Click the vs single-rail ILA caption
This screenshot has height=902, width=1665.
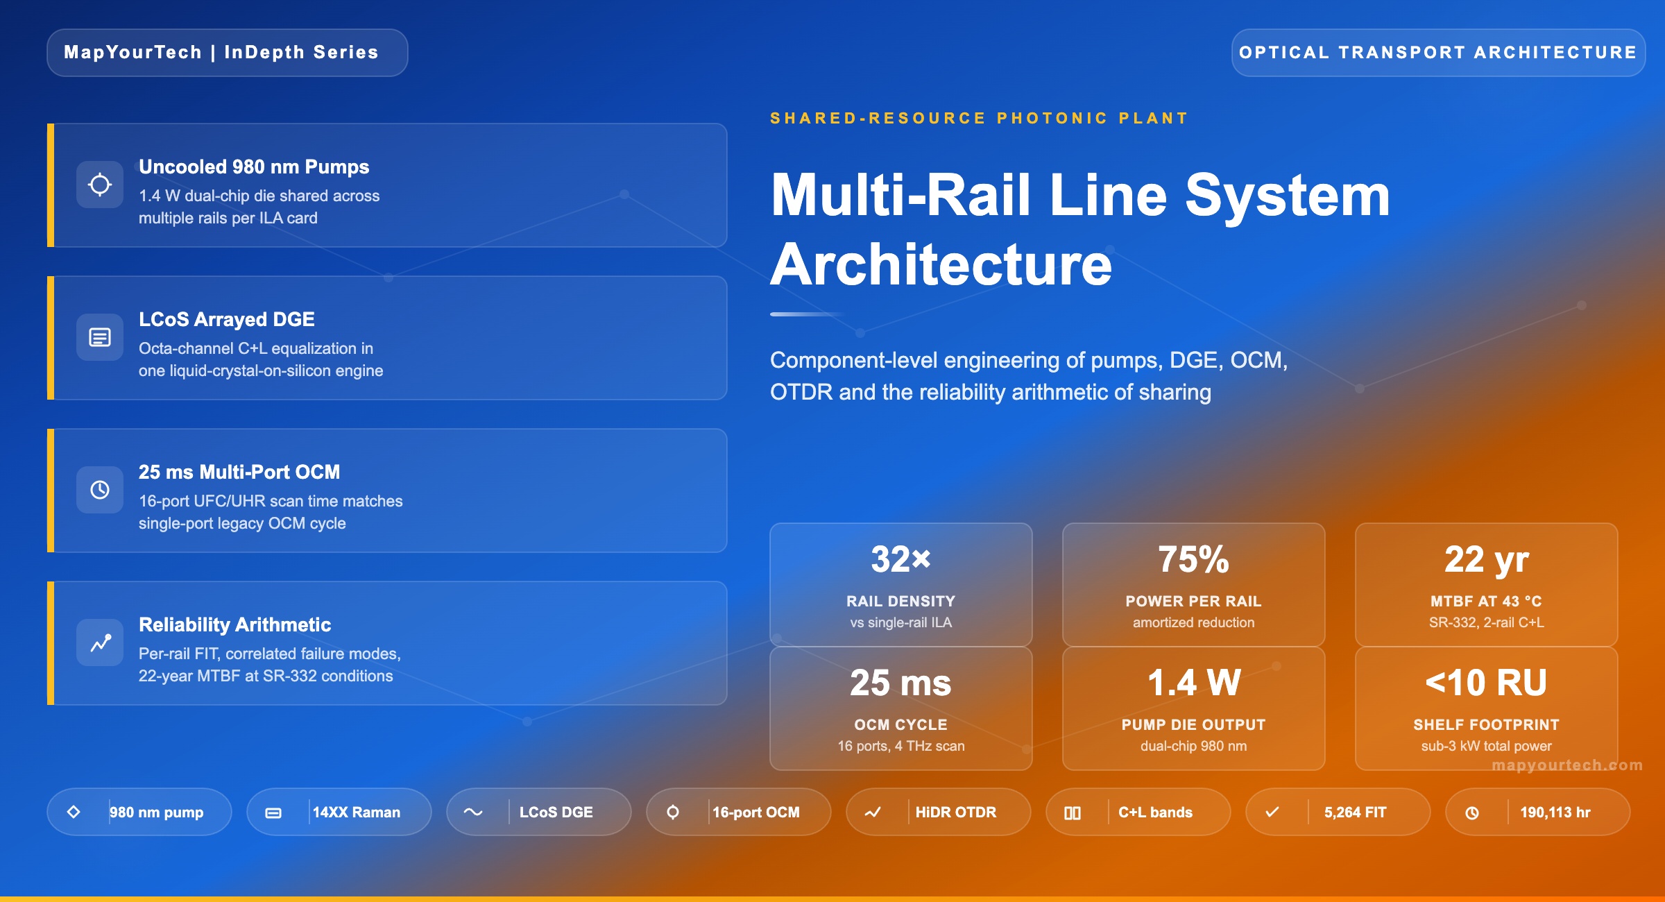[901, 622]
